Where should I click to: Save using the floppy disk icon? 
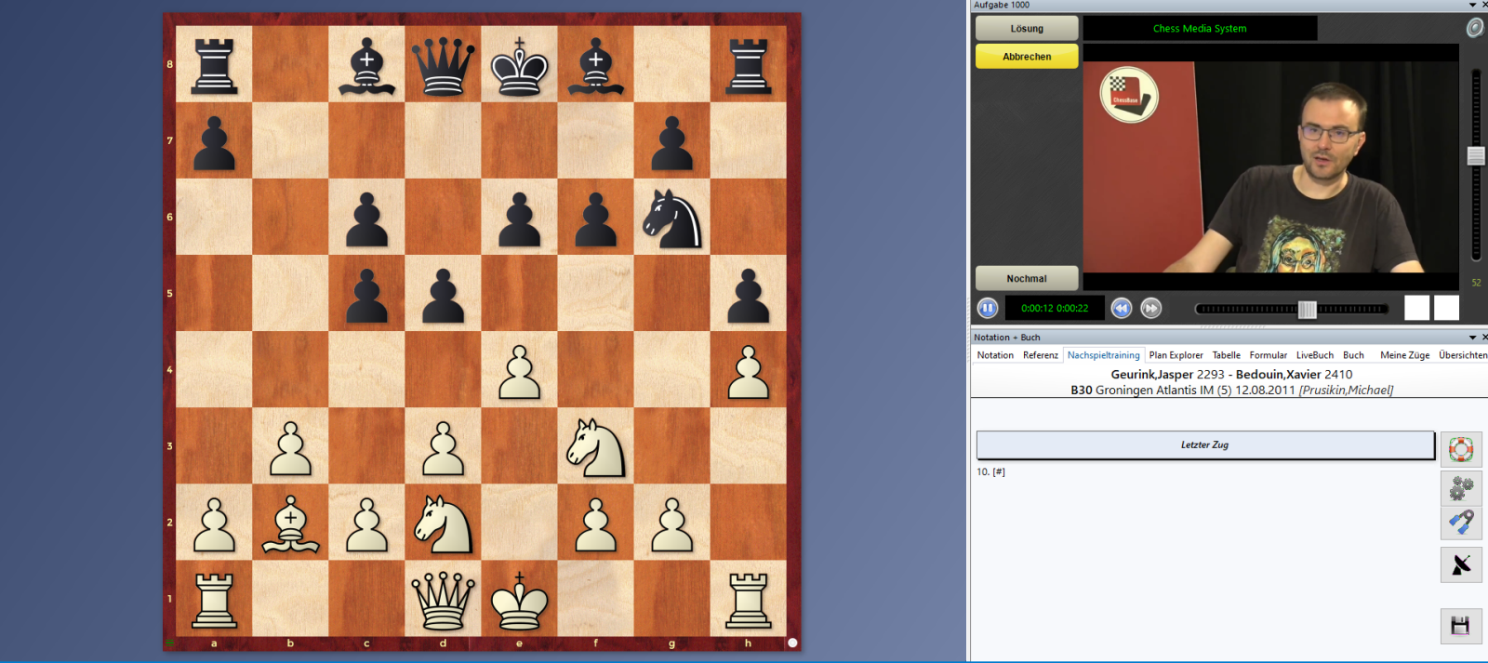(x=1461, y=626)
